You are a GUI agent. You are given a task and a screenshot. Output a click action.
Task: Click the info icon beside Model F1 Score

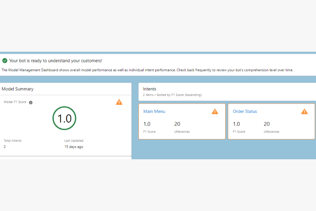31,102
